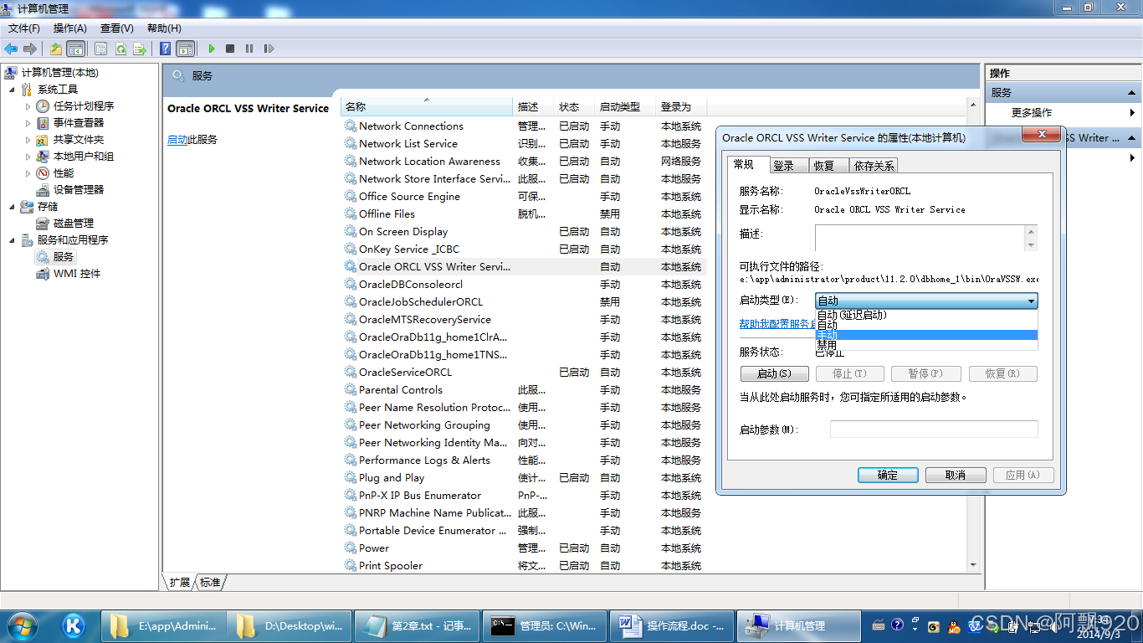Select the 计算机管理(本地) root node
The image size is (1143, 643).
(59, 73)
